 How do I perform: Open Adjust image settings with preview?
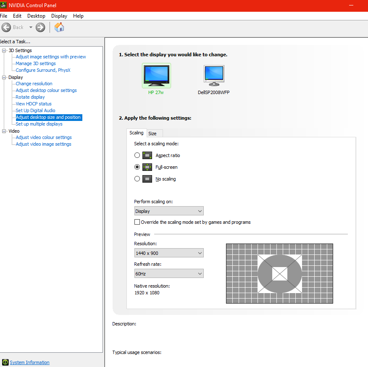[51, 57]
